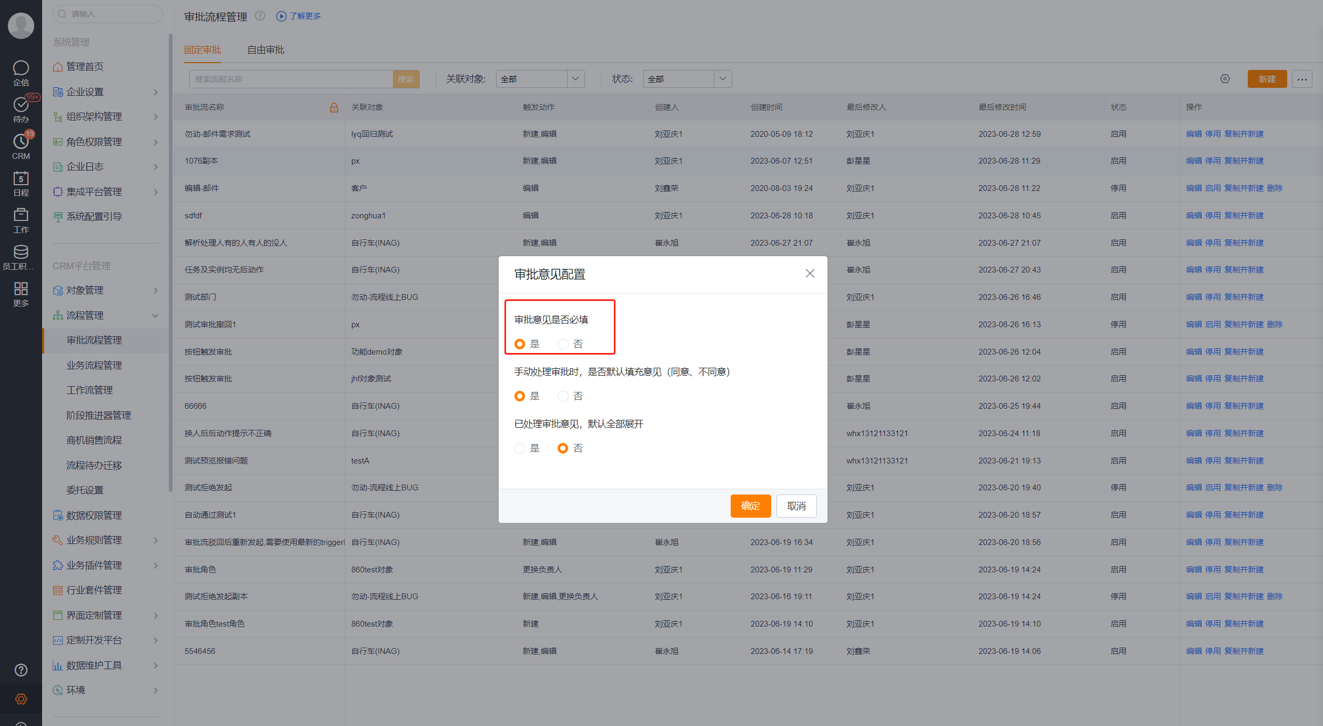Click the help question mark in left rail
Viewport: 1323px width, 726px height.
(x=21, y=670)
